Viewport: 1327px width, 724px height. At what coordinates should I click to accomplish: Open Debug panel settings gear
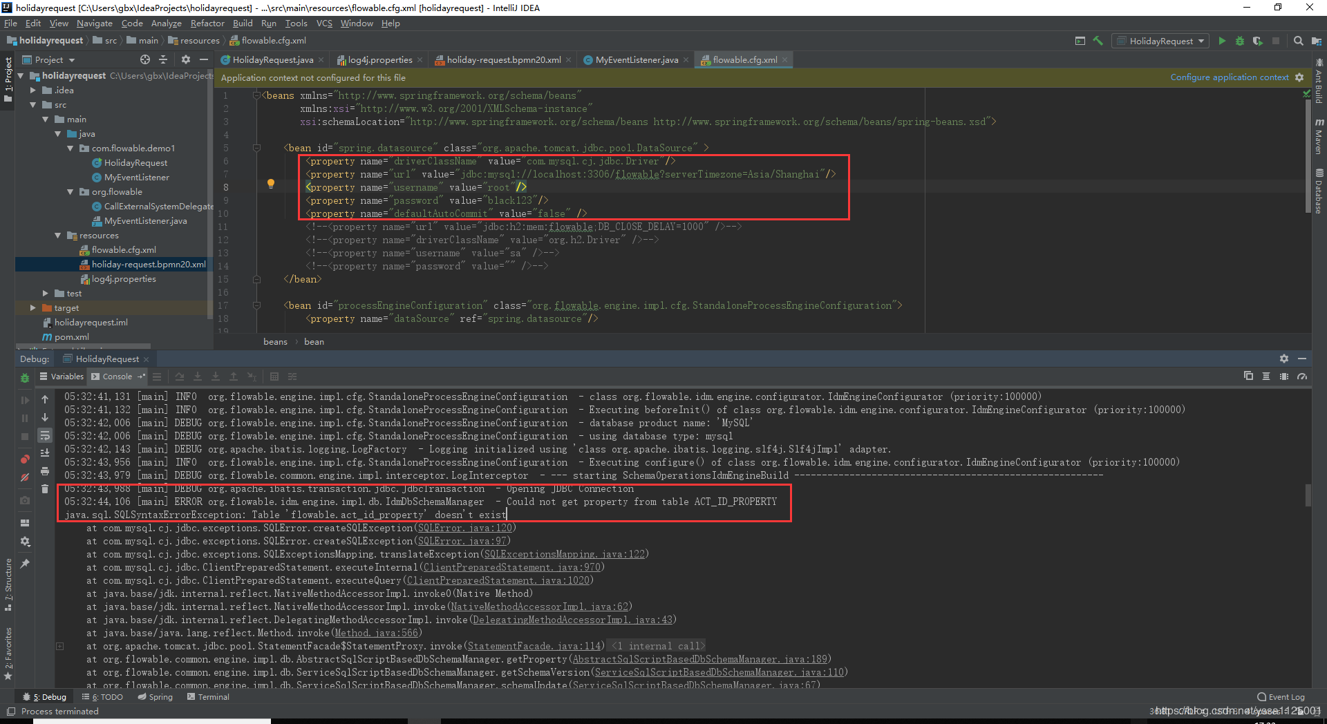pos(1283,359)
